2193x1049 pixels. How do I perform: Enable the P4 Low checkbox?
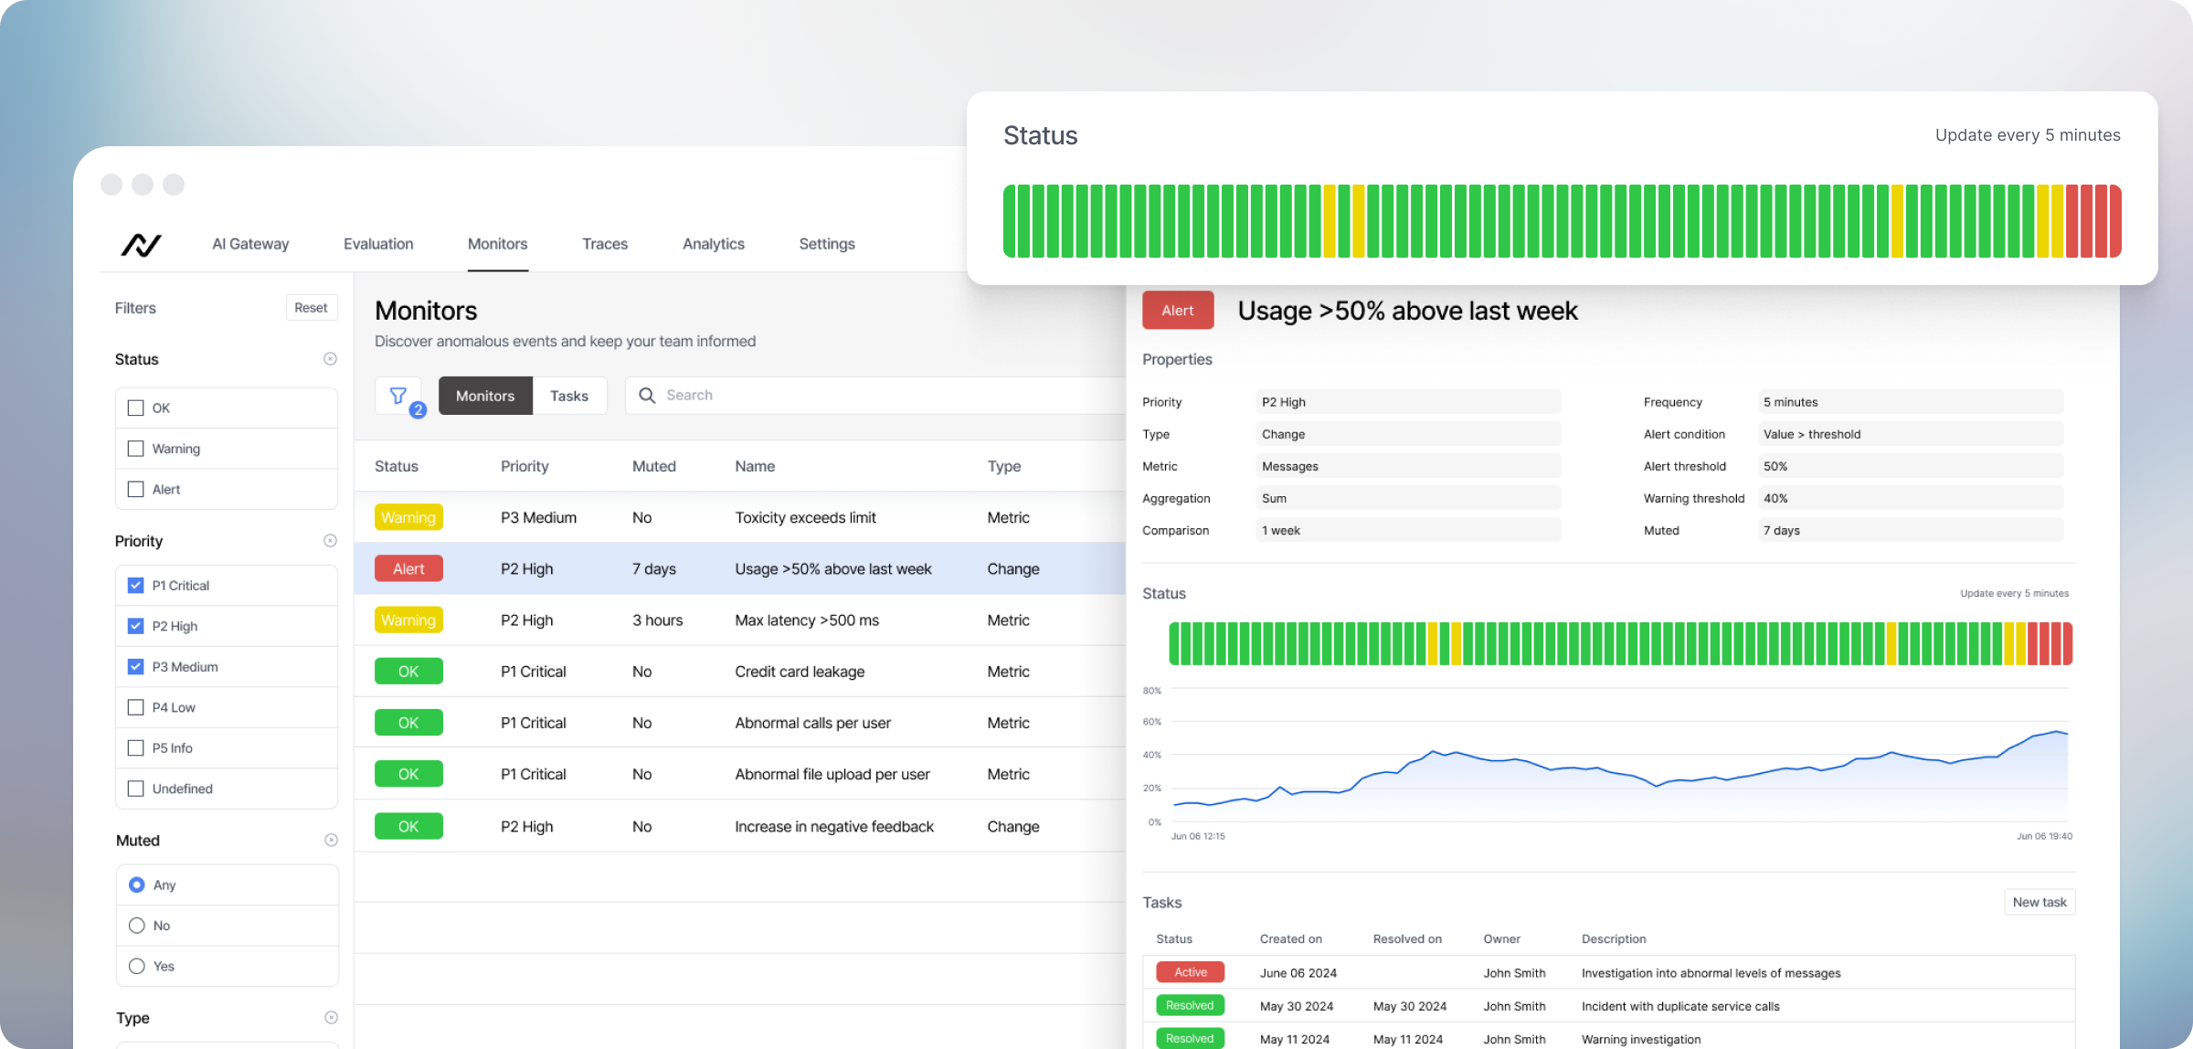tap(136, 707)
